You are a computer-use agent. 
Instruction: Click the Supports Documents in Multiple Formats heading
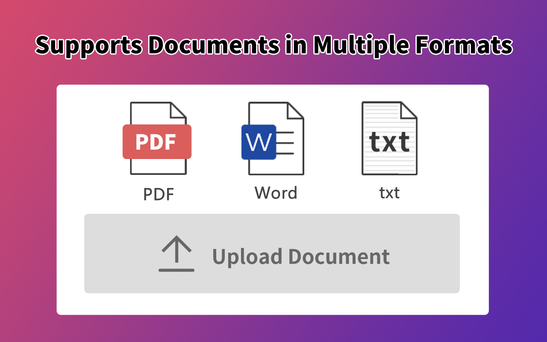click(273, 44)
